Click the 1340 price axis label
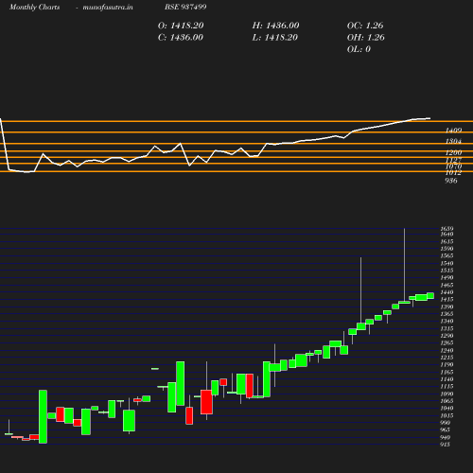Screen dimensions: 473x473 click(x=447, y=322)
